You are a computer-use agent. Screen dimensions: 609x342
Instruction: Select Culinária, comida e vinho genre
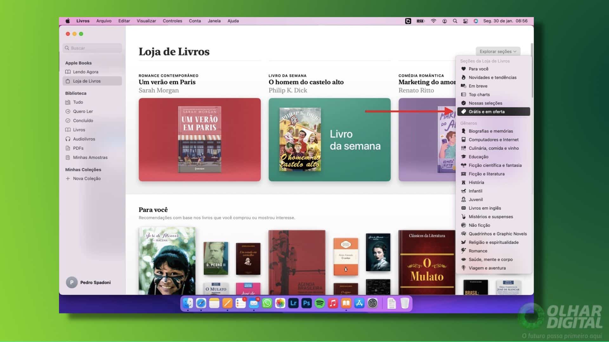494,148
